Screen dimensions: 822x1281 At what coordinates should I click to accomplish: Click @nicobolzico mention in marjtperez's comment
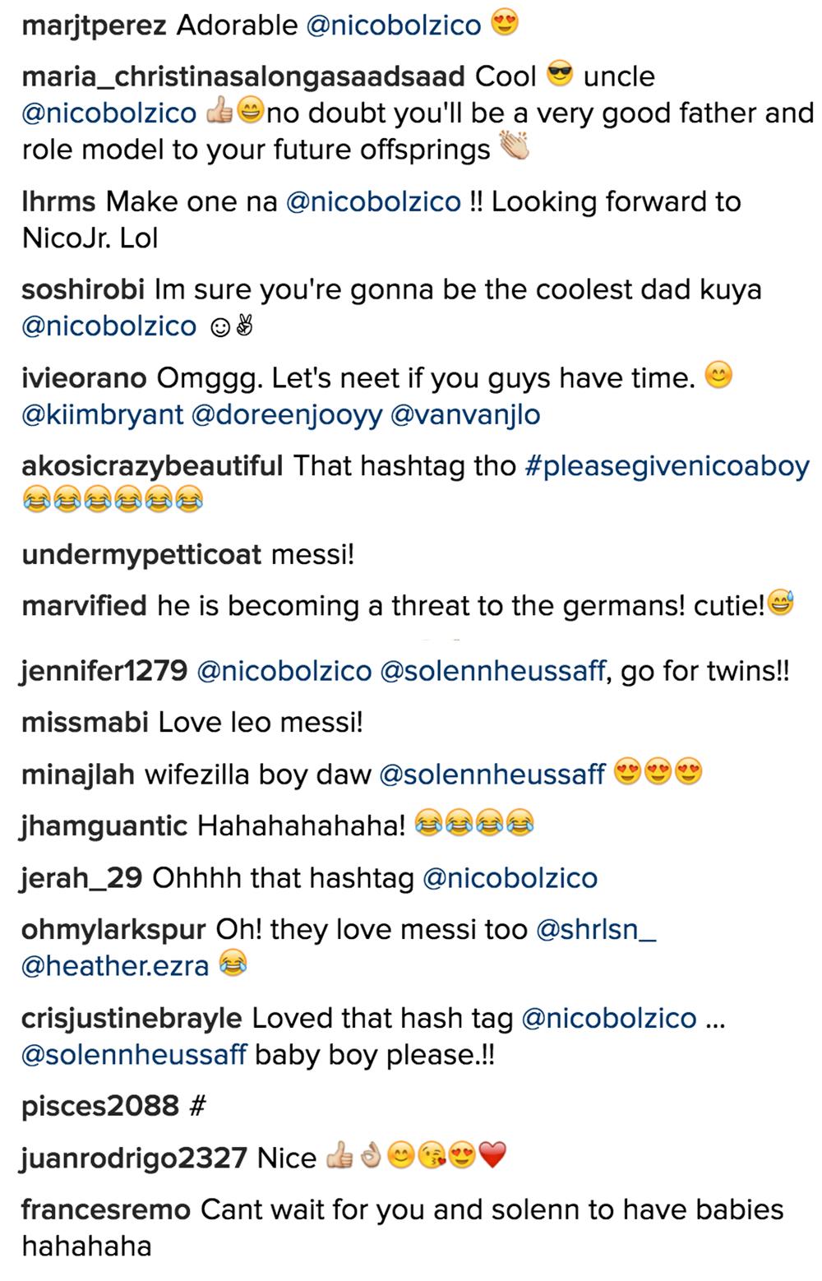pos(393,25)
